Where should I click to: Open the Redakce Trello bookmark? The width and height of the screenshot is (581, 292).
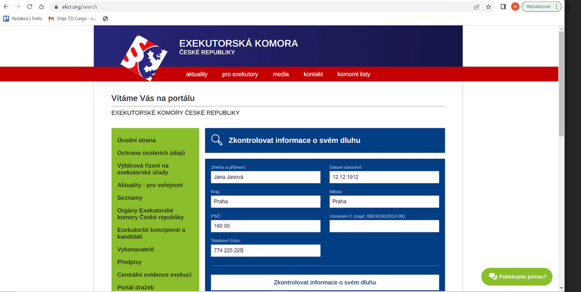coord(23,19)
